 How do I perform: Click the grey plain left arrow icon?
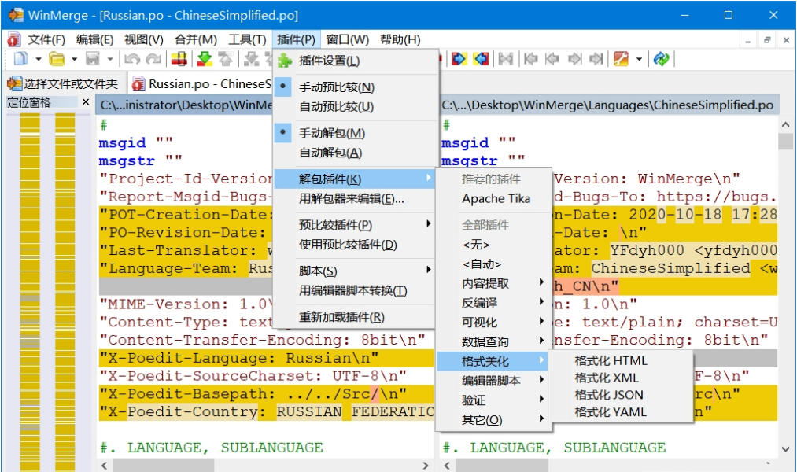point(552,59)
